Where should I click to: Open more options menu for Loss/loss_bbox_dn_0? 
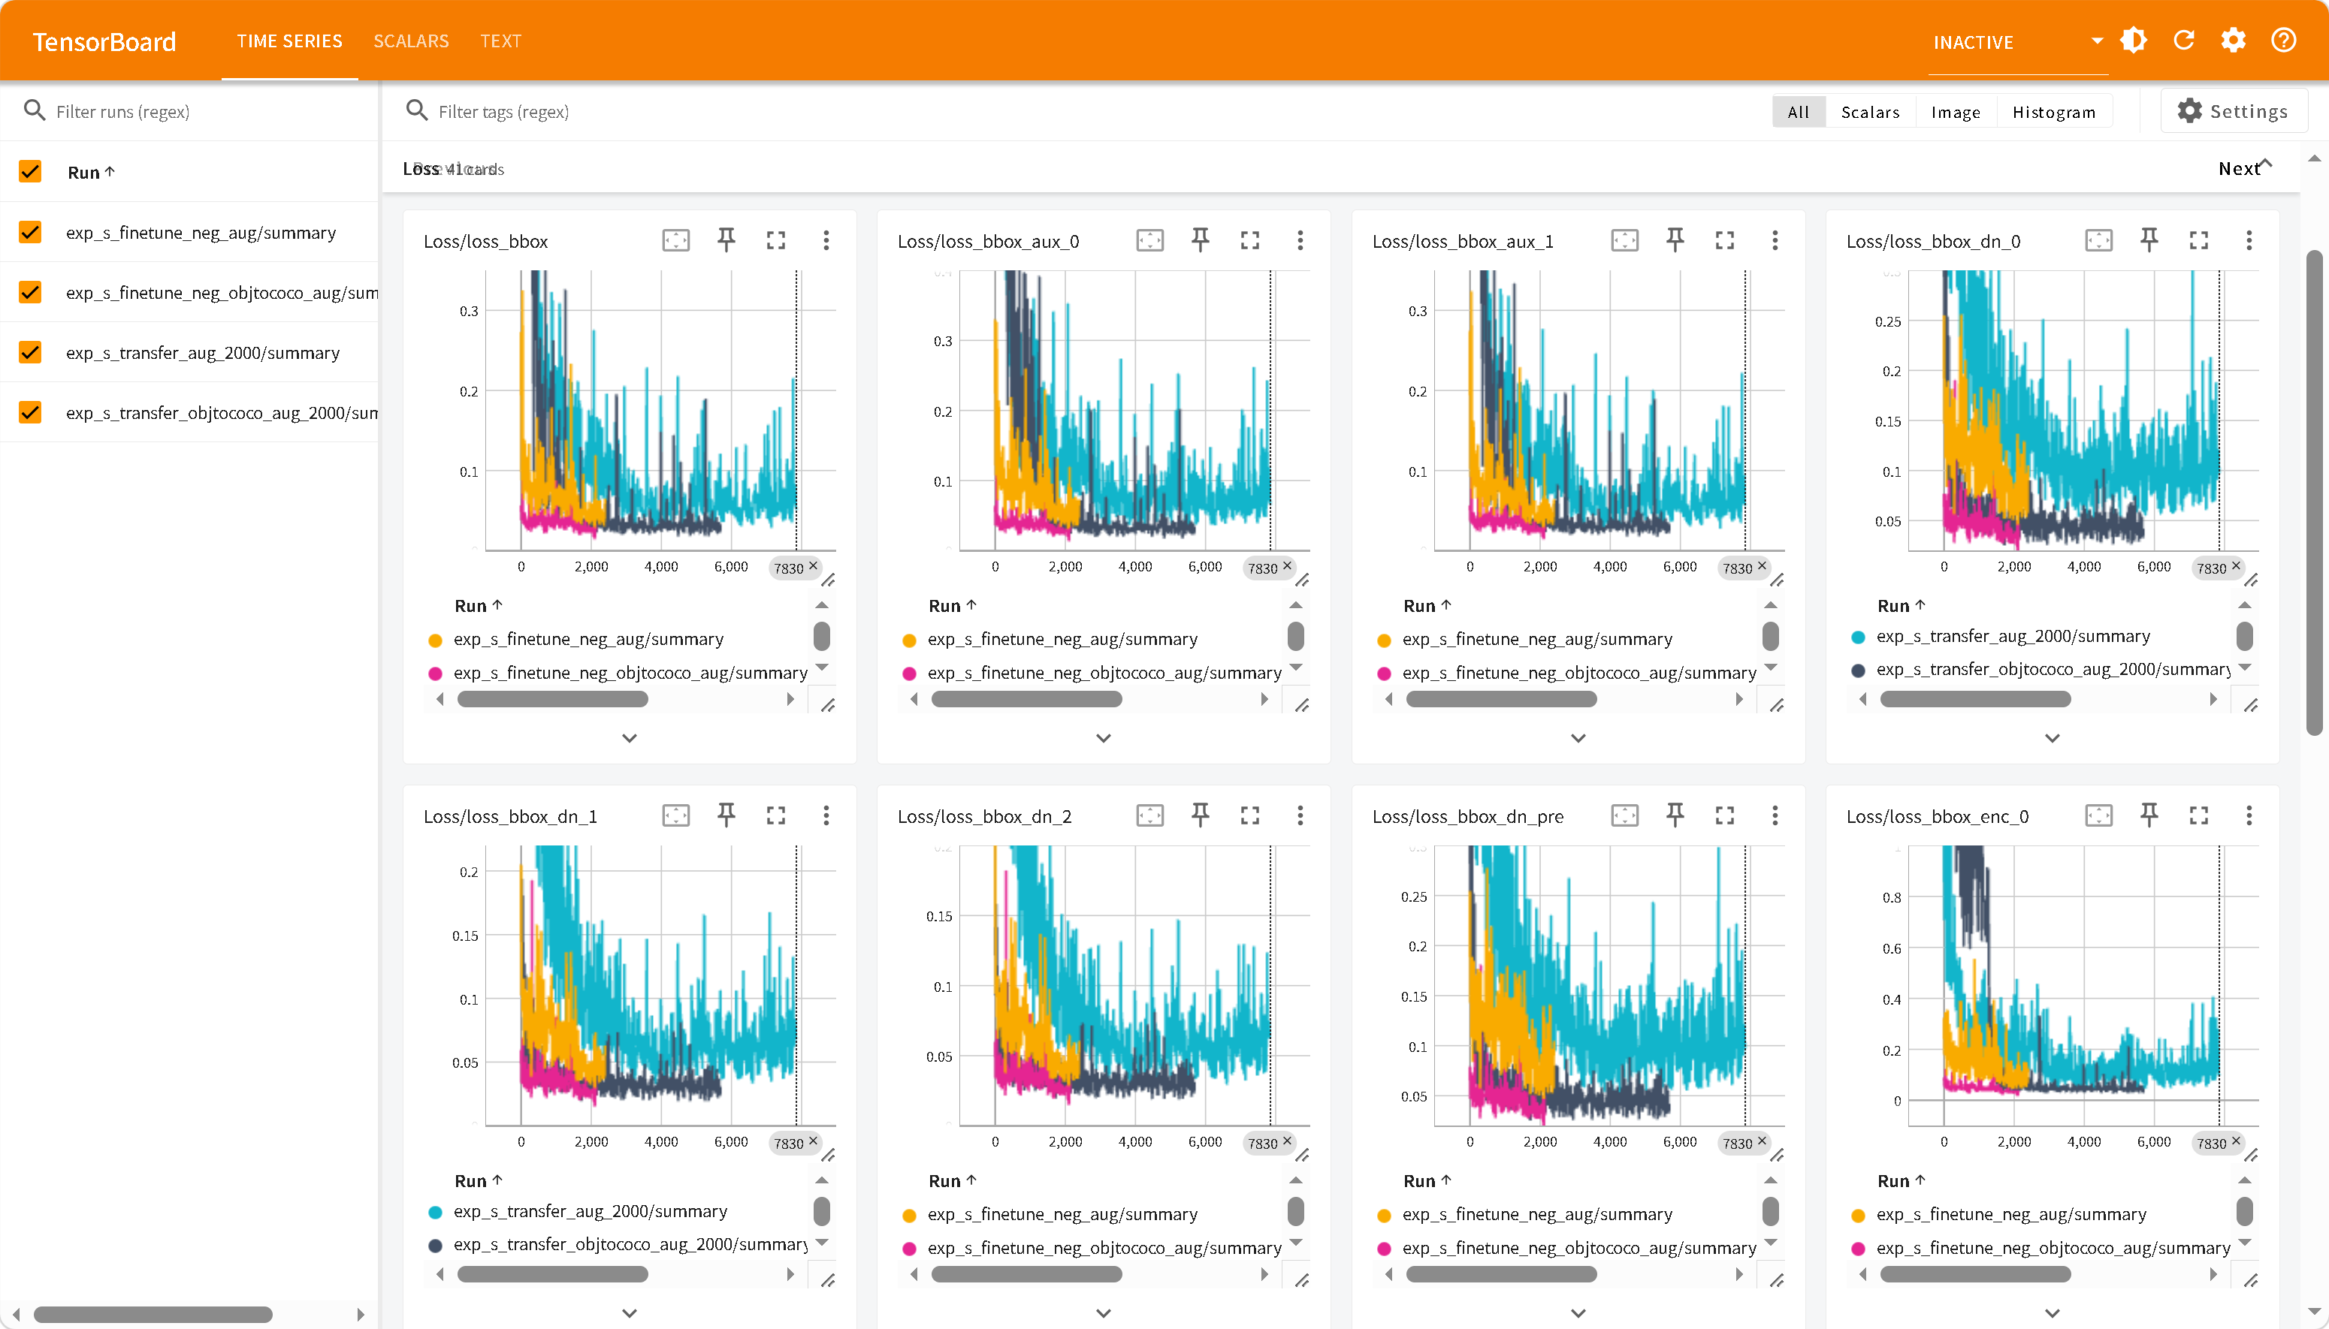(2249, 240)
